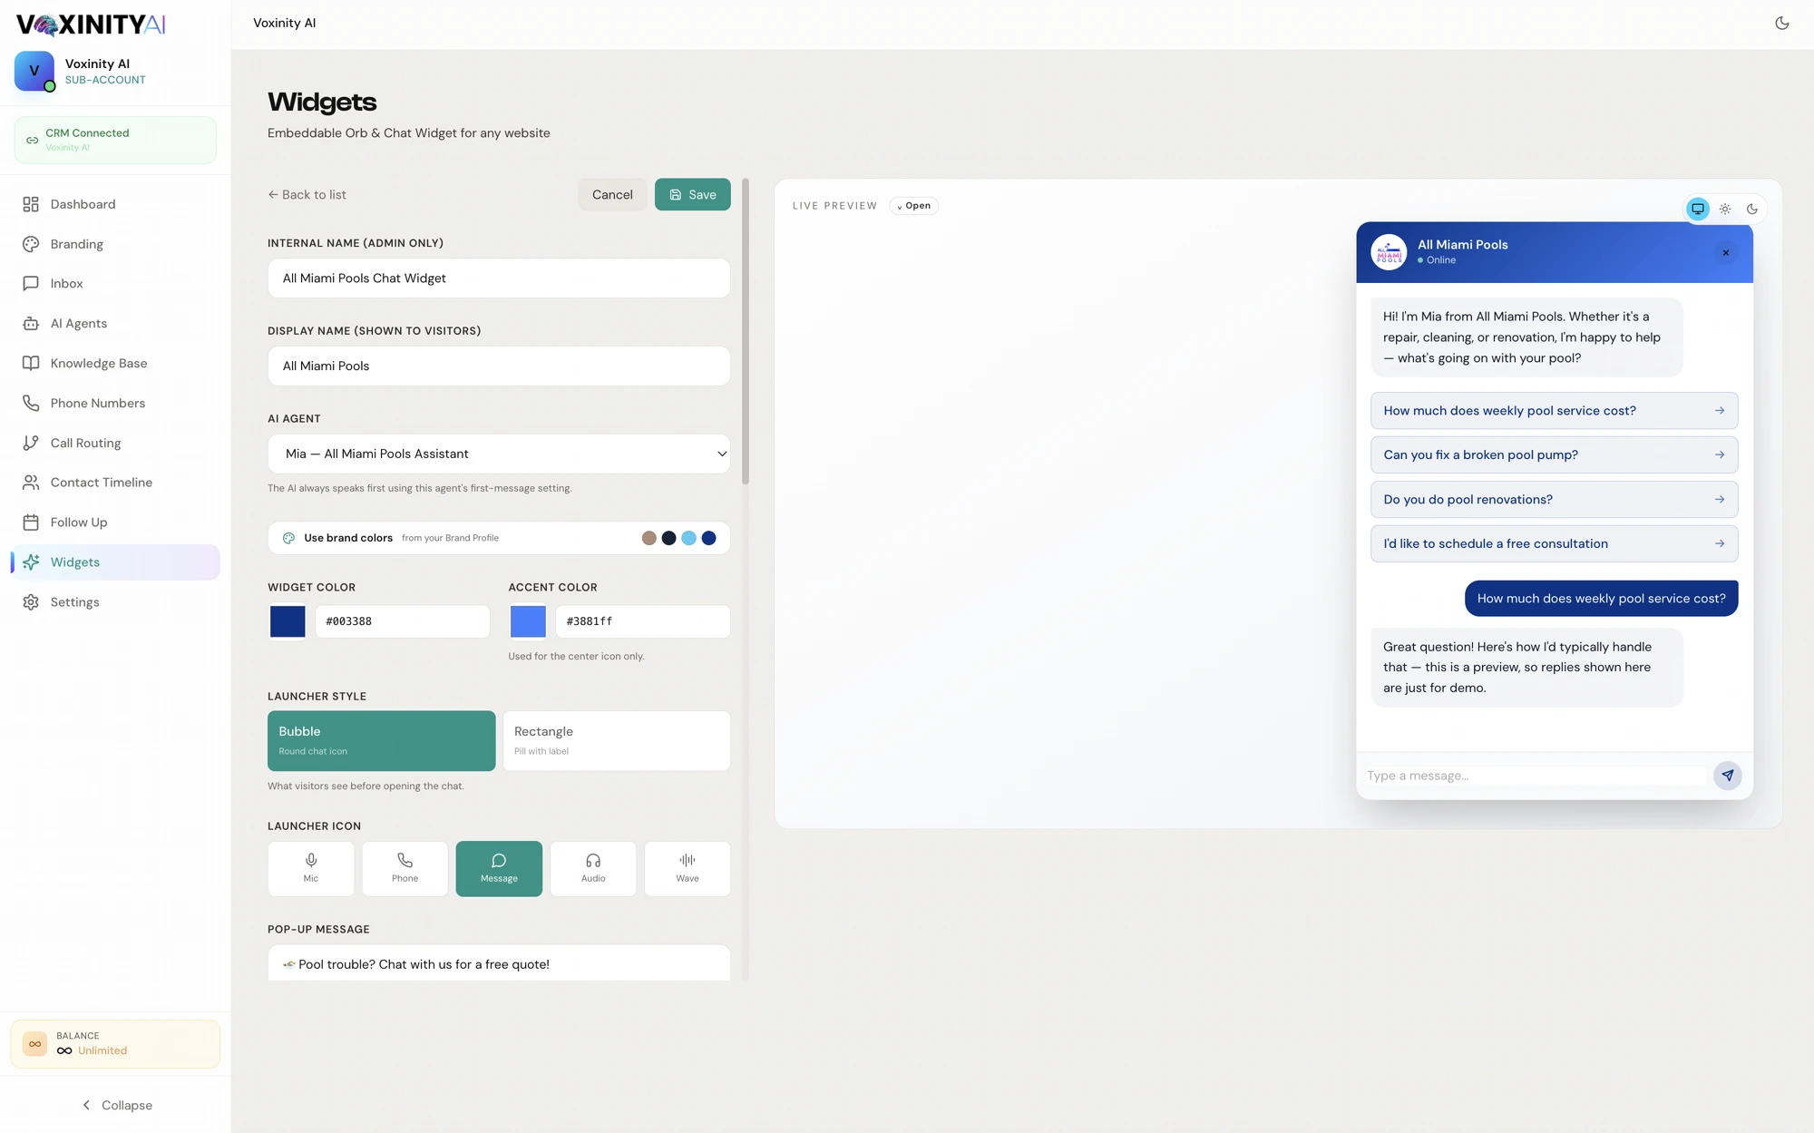The image size is (1814, 1133).
Task: Select desktop view icon in live preview
Action: tap(1698, 209)
